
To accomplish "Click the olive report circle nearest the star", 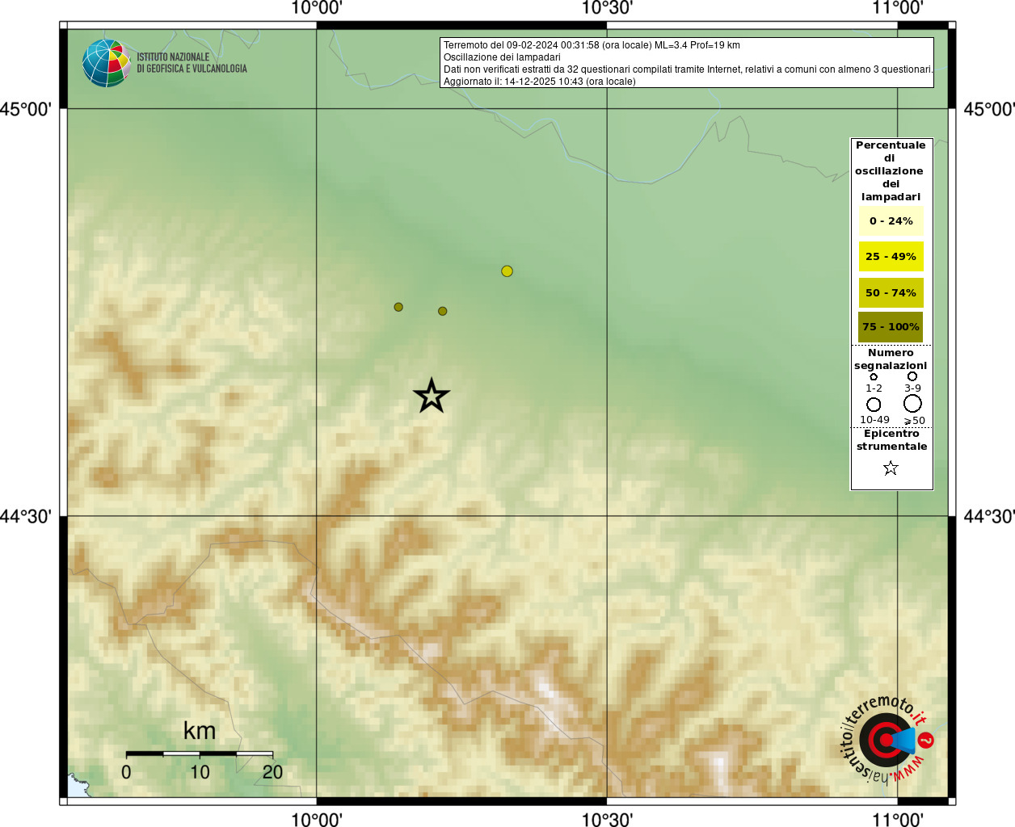I will click(443, 311).
